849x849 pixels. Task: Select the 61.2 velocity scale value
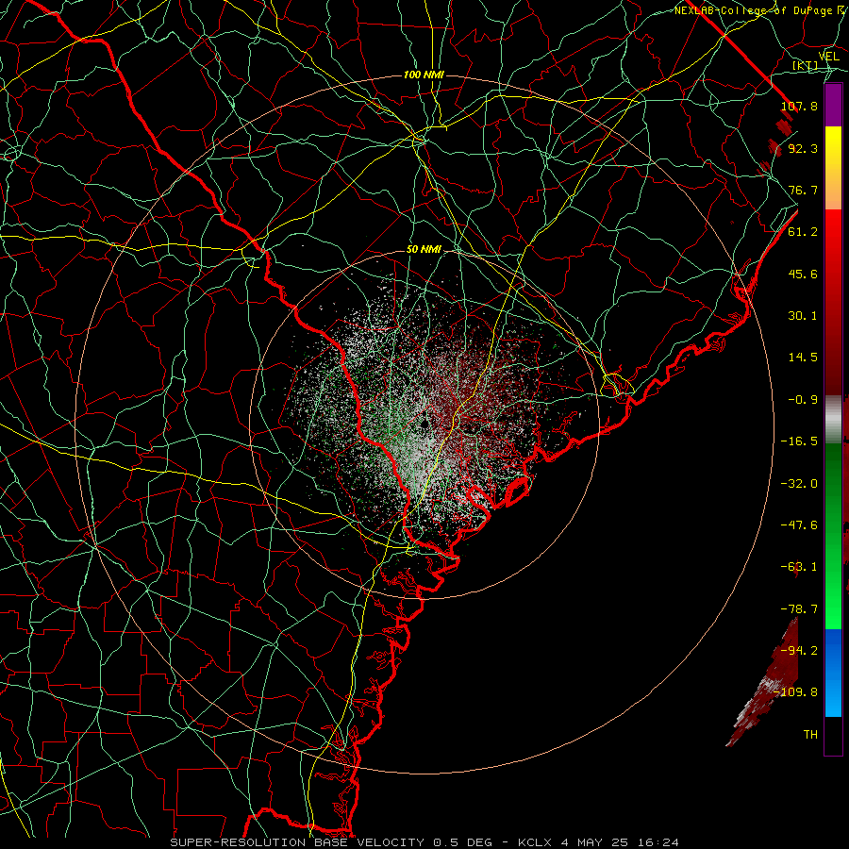803,231
